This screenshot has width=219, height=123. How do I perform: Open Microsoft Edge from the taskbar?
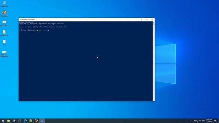coord(25,121)
